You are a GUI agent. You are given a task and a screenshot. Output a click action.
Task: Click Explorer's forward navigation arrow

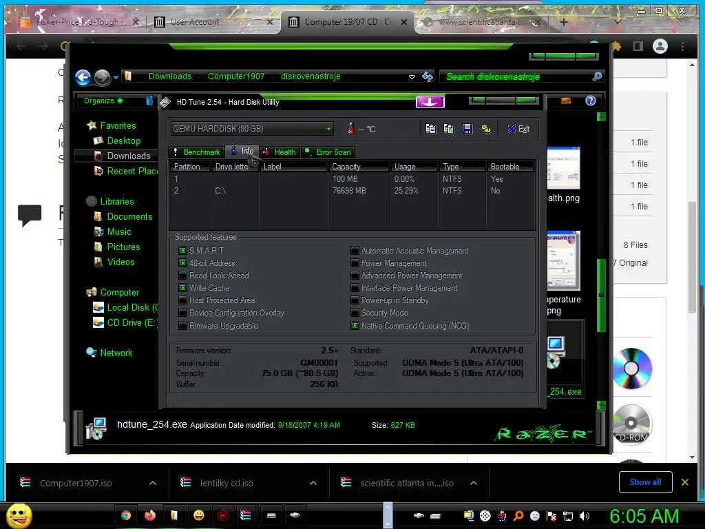coord(102,77)
